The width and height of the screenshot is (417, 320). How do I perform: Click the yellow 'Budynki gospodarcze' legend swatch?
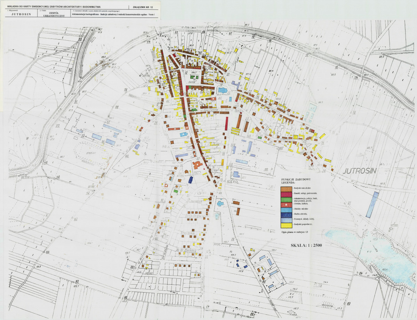click(286, 226)
